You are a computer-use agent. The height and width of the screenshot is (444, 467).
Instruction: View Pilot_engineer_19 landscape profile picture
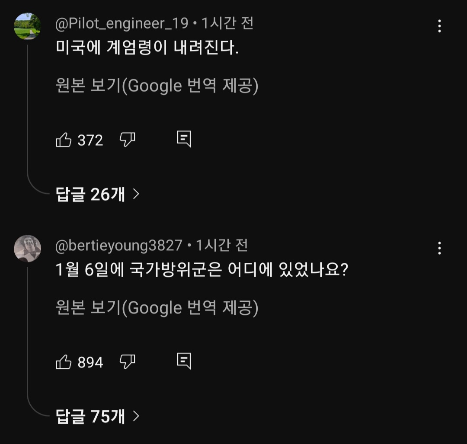click(x=27, y=26)
